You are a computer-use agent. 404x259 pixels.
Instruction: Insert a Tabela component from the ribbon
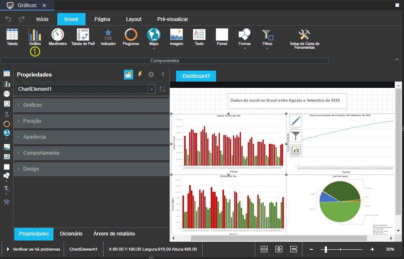(12, 37)
